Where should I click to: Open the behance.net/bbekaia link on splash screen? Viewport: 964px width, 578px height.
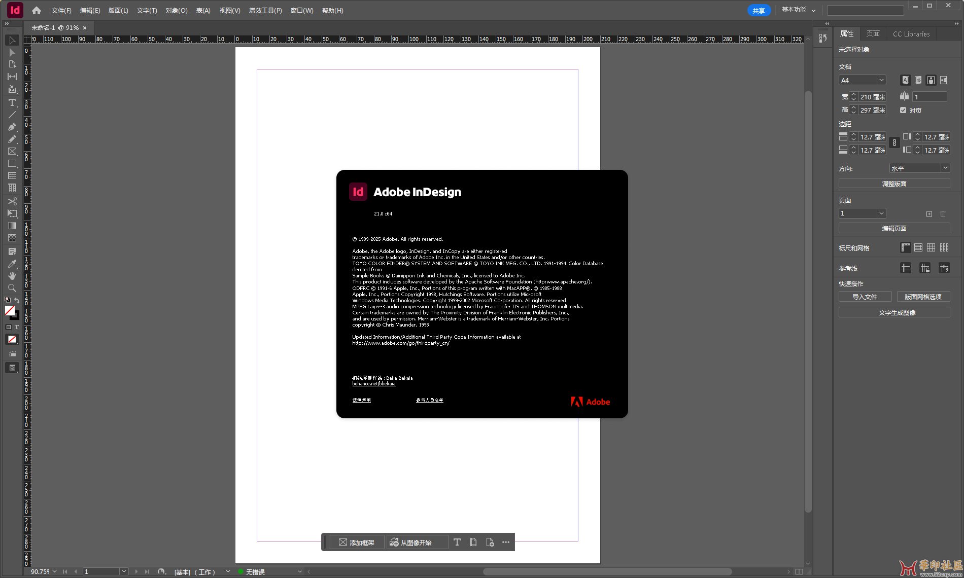tap(373, 384)
